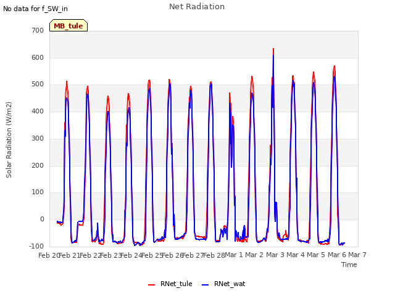Click the Feb 20 peak near 500
Viewport: 395px width, 296px height.
(x=67, y=81)
